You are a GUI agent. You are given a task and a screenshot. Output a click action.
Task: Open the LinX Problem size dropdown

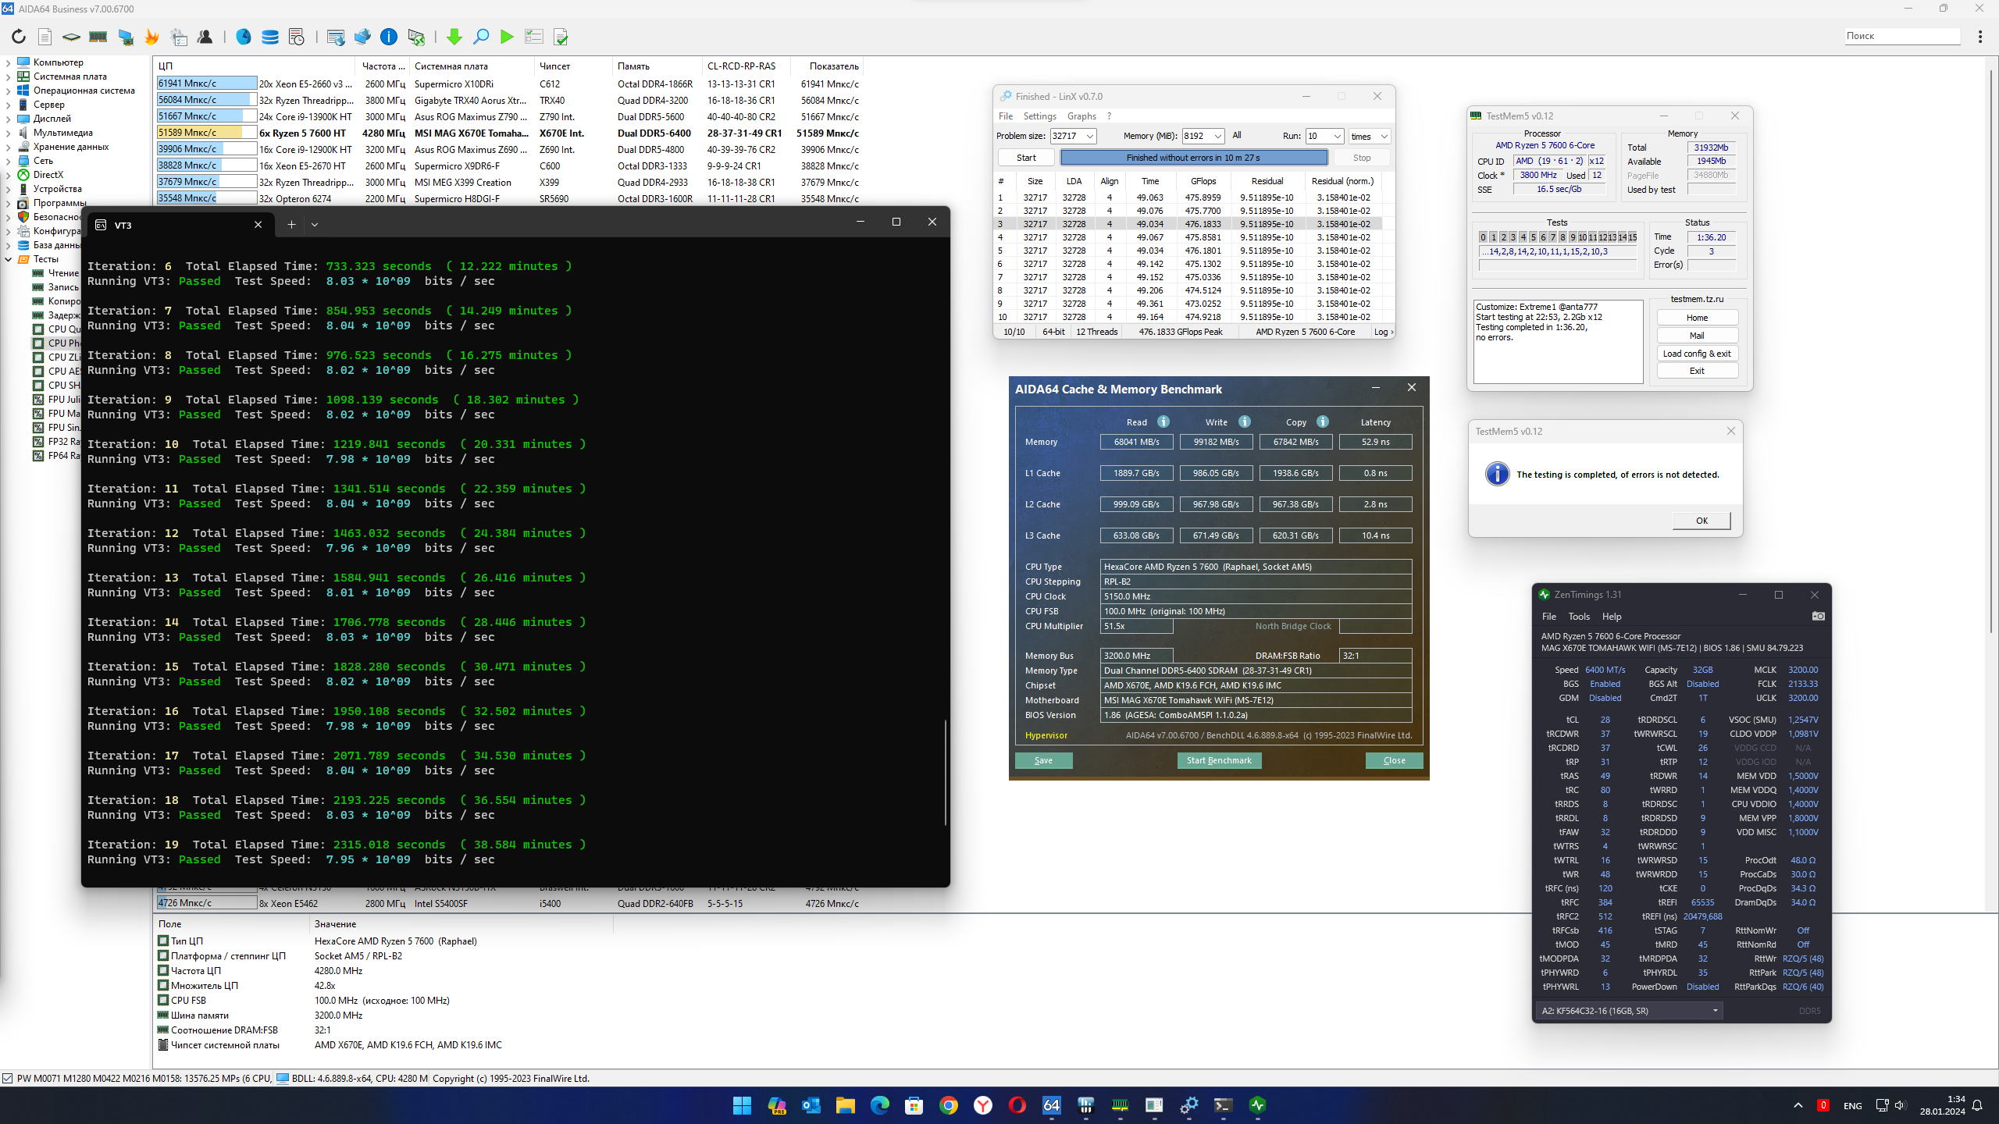(1090, 136)
